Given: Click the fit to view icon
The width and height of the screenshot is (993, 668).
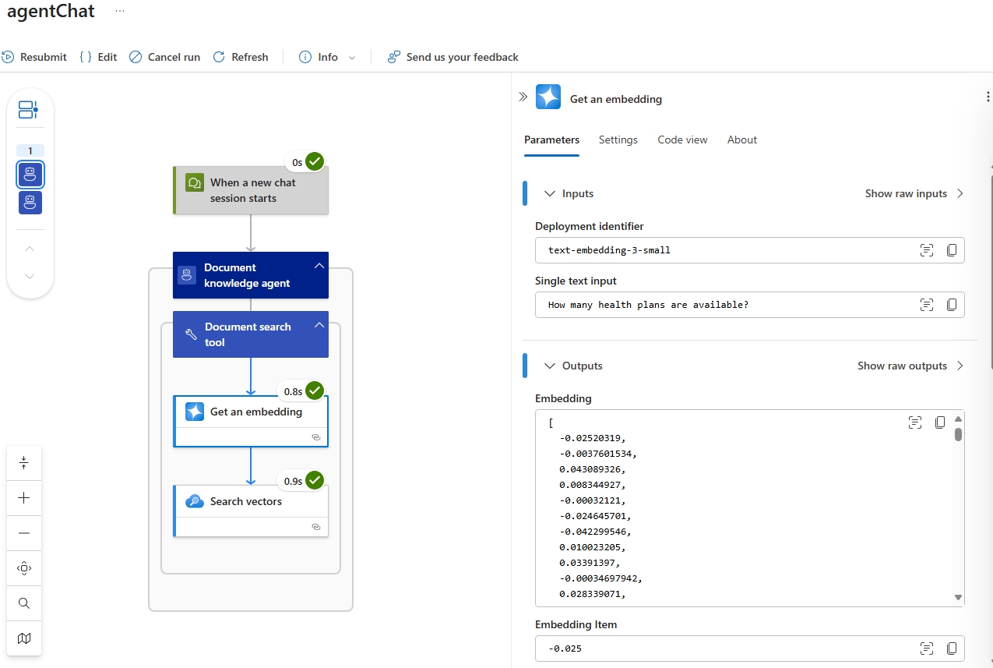Looking at the screenshot, I should (x=24, y=568).
